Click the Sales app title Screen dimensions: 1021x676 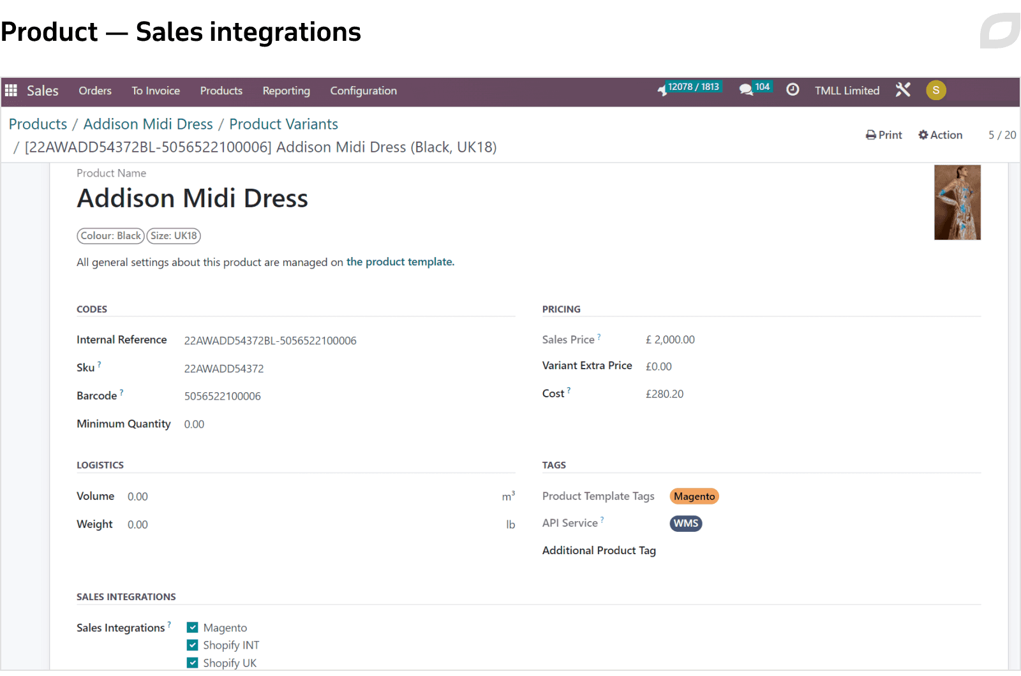43,91
